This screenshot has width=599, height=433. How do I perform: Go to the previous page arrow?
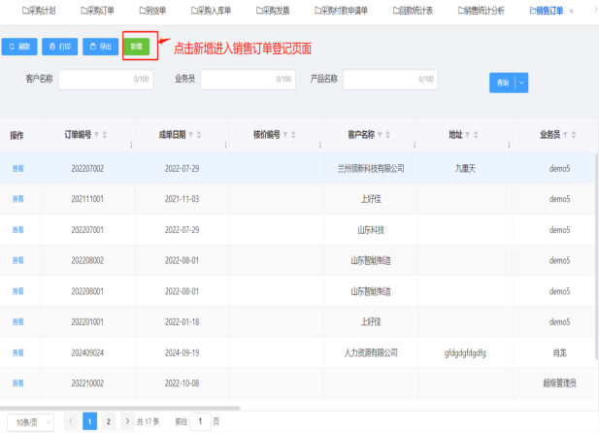click(x=71, y=421)
